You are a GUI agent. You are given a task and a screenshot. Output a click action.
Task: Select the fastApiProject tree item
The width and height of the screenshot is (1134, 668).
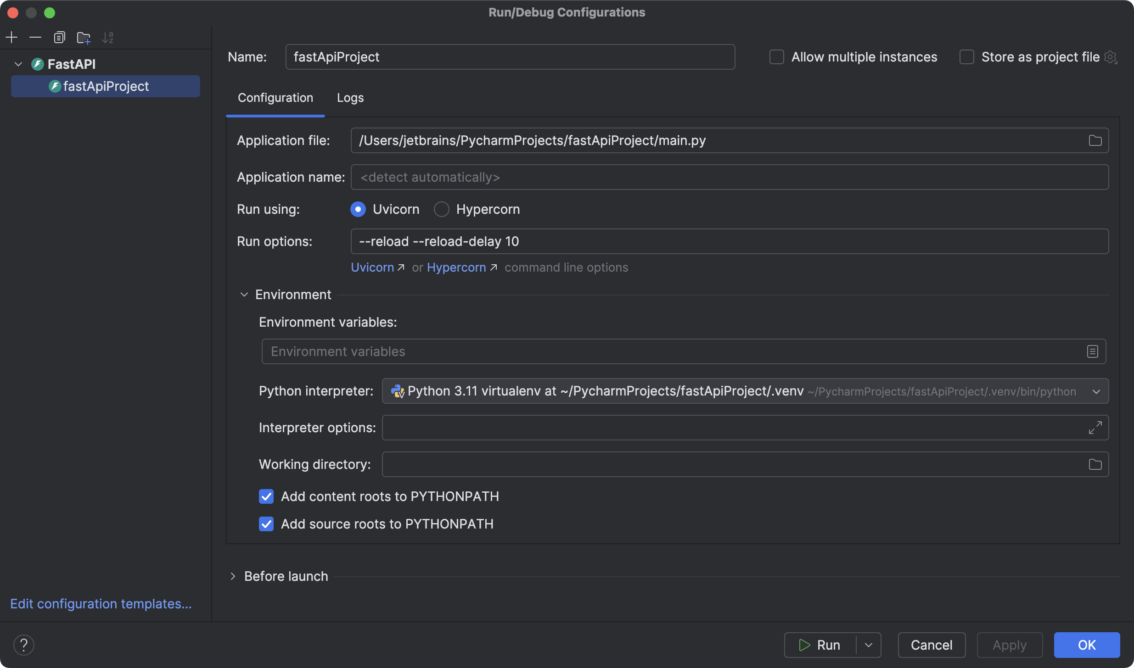pyautogui.click(x=106, y=86)
